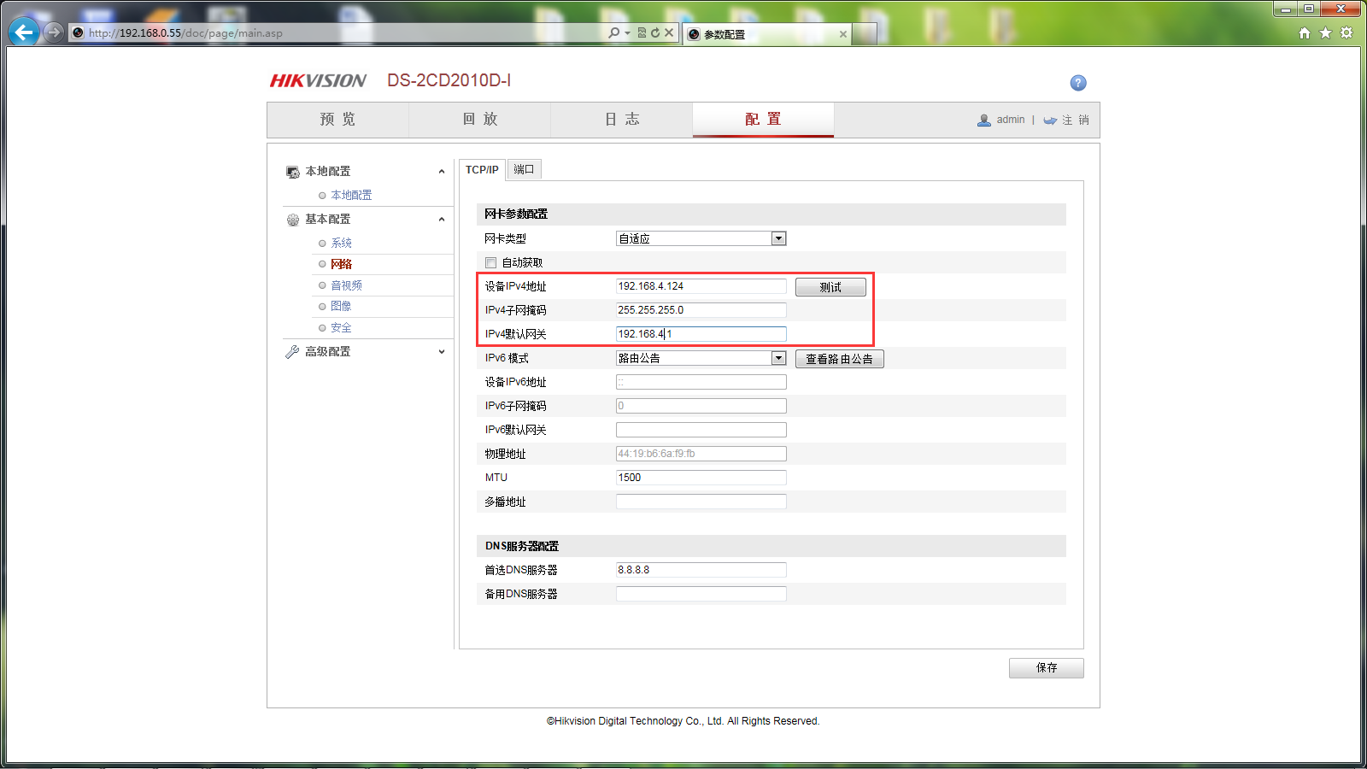Enable the 自动获取 checkbox

490,262
